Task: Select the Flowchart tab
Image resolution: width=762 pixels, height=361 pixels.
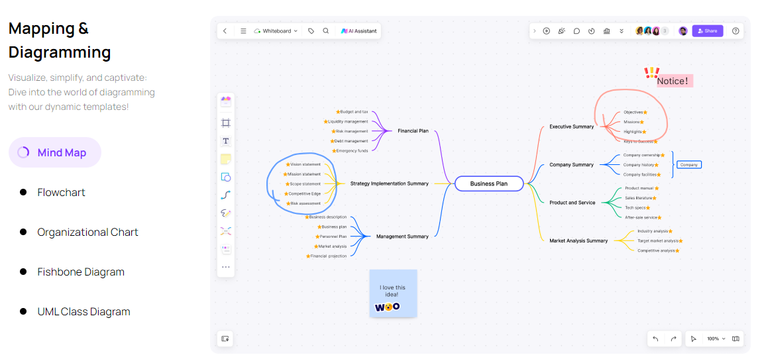Action: (61, 192)
